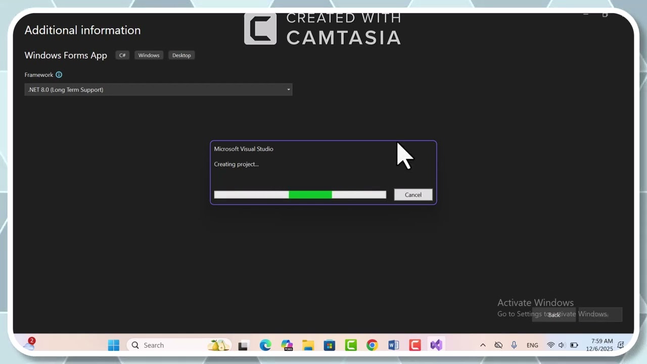Click the C# tag
This screenshot has height=364, width=647.
click(x=122, y=55)
